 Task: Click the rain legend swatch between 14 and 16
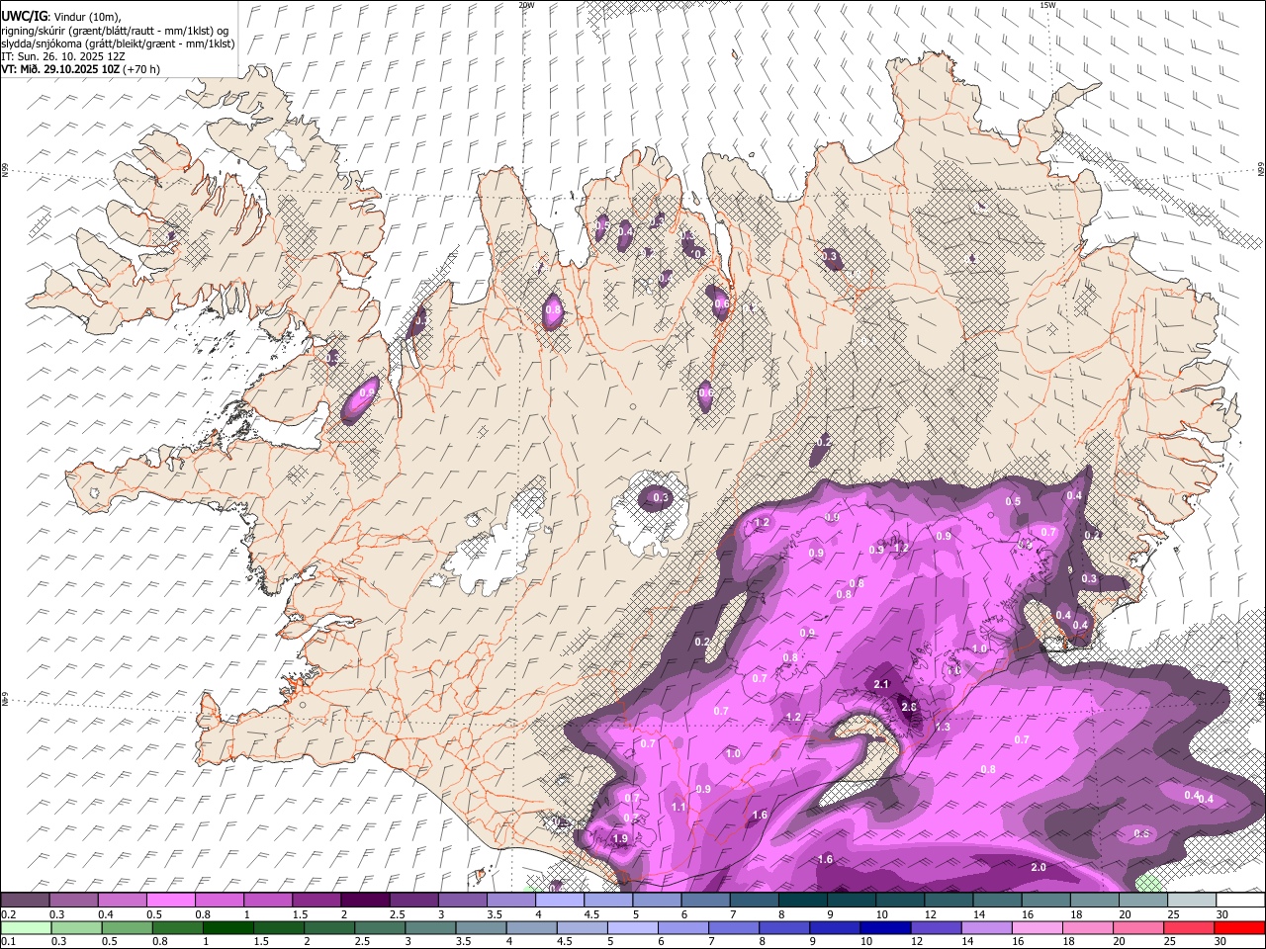[985, 927]
